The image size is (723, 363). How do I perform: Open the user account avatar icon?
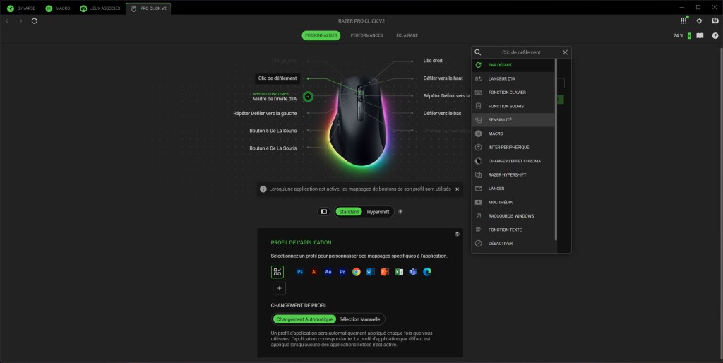(x=715, y=21)
